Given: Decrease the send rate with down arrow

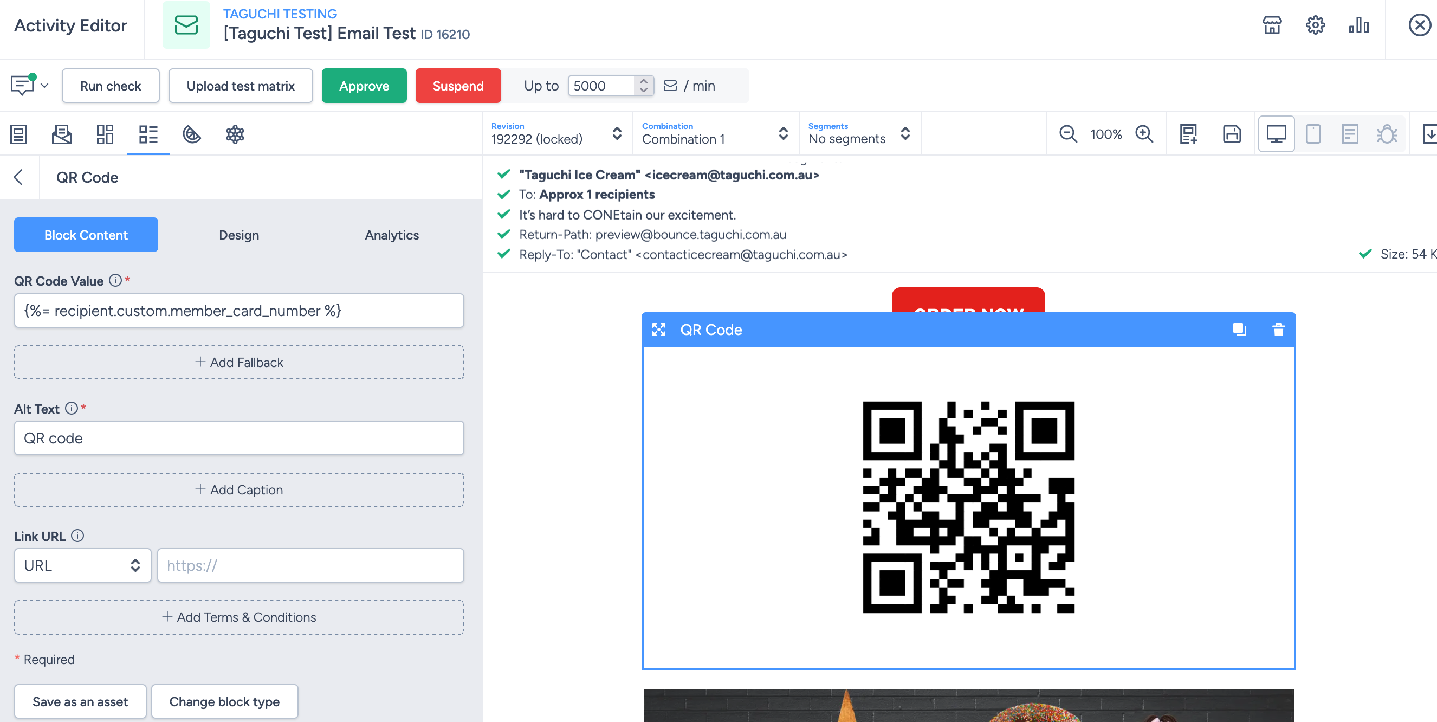Looking at the screenshot, I should coord(644,91).
